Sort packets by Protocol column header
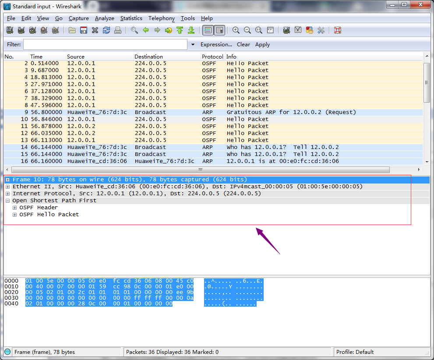 coord(212,57)
